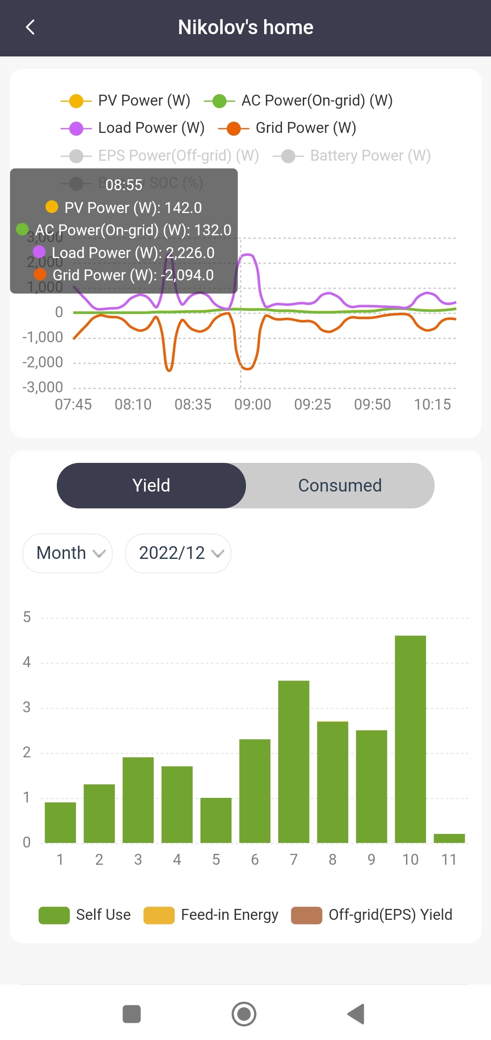
Task: Tap the 09:25 point on power chart
Action: (x=313, y=312)
